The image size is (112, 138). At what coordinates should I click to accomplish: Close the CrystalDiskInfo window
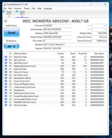click(105, 4)
